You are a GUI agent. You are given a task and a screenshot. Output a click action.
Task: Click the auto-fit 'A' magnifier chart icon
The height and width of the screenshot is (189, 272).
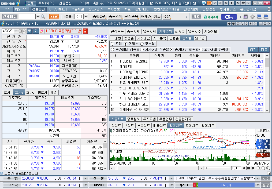pos(268,168)
